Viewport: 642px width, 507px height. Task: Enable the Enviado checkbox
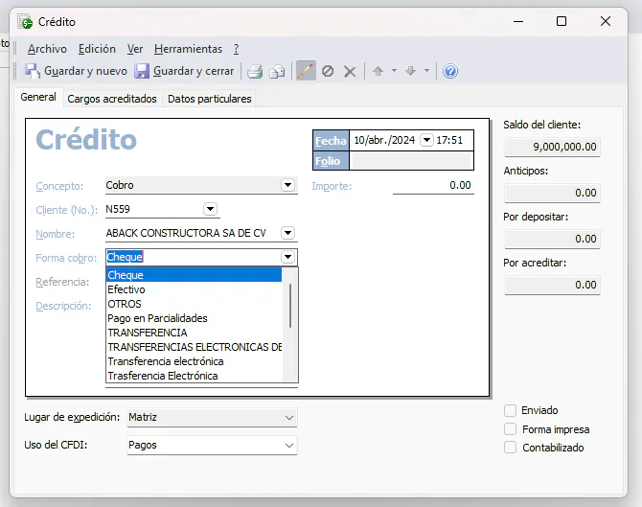(x=511, y=410)
